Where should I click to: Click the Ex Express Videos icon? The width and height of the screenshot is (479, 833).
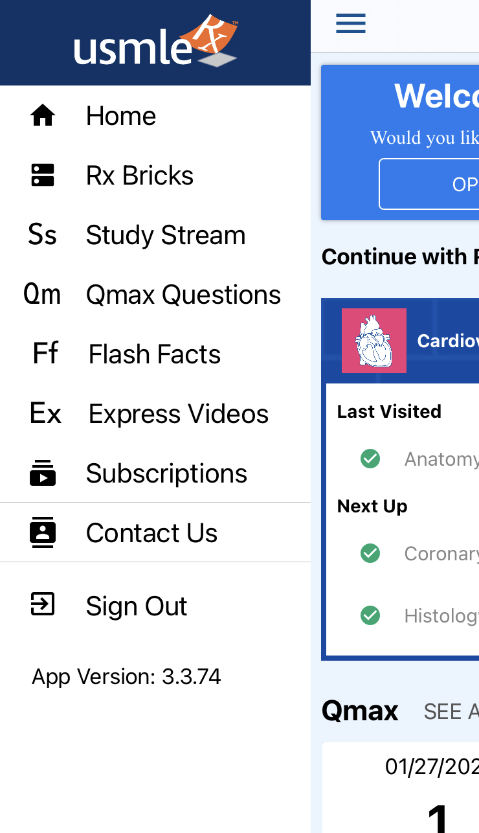click(x=45, y=413)
